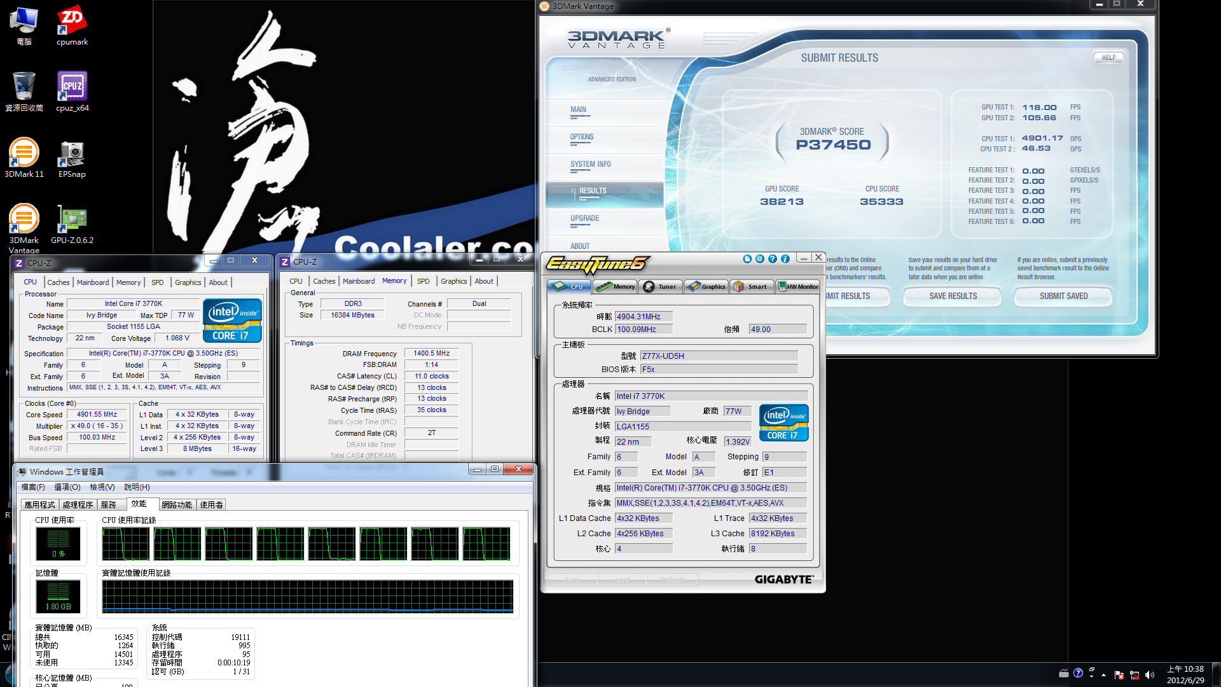Click SAVE RESULTS in 3DMark Vantage
The image size is (1221, 687).
coord(953,296)
